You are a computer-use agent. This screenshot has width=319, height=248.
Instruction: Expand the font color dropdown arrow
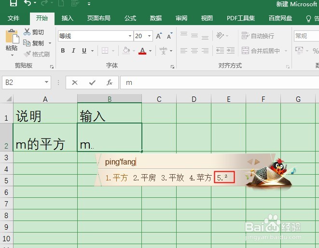151,51
